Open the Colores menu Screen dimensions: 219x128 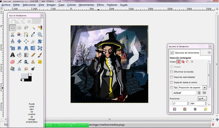tap(72, 5)
